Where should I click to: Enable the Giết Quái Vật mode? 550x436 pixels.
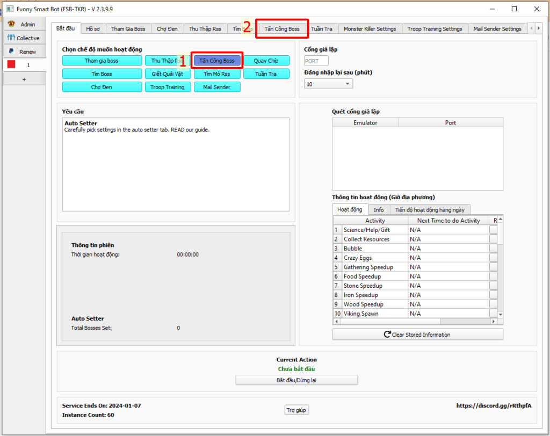[168, 74]
